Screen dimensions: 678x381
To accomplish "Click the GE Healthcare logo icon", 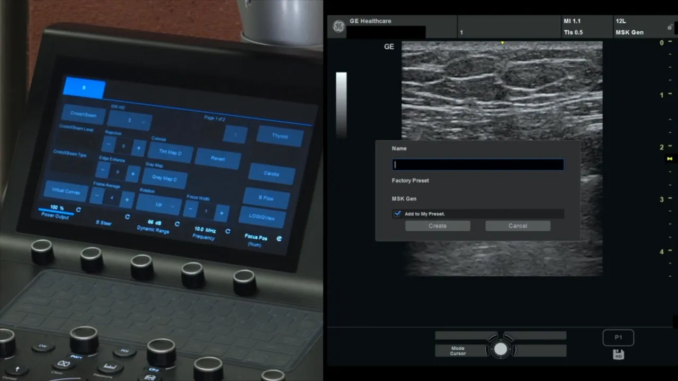I will pos(338,26).
